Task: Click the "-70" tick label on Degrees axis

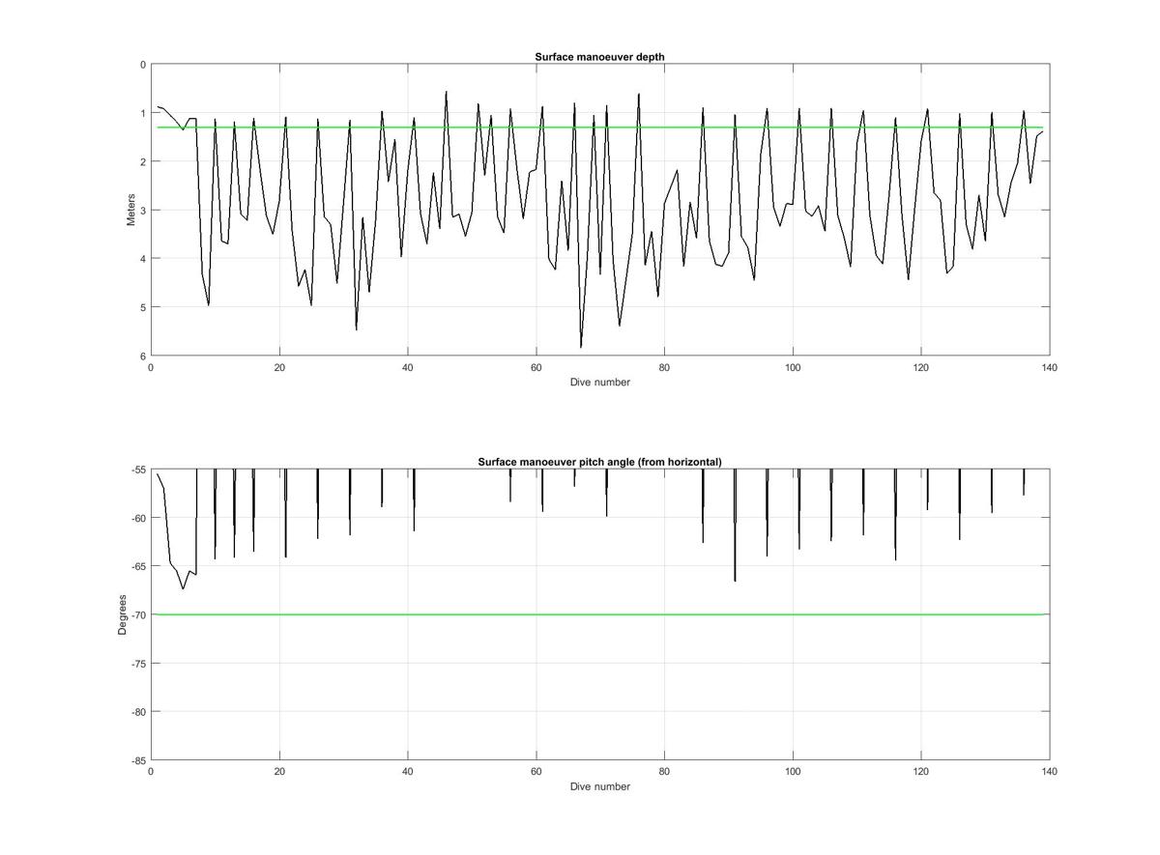Action: click(137, 614)
